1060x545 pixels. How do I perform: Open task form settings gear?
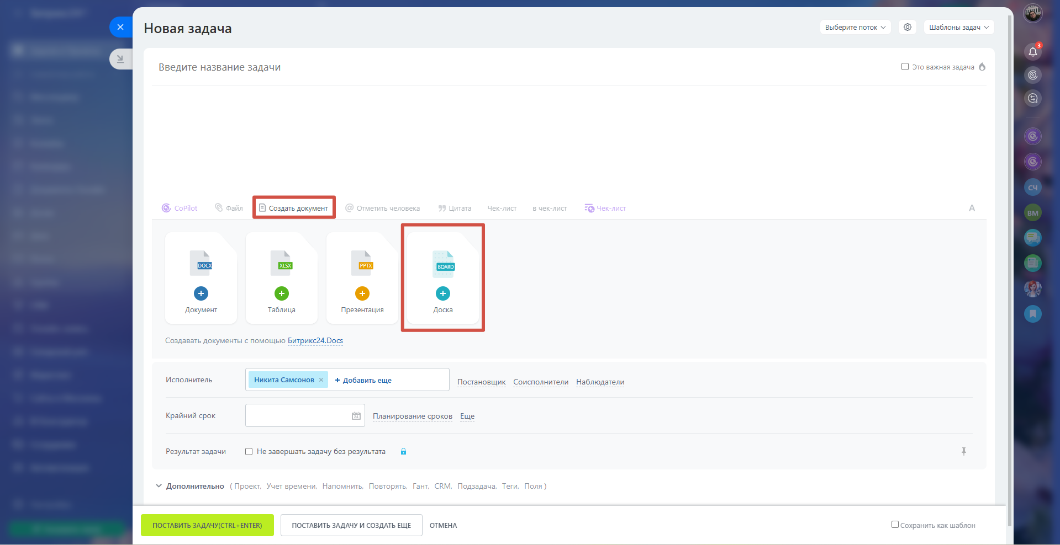click(907, 27)
